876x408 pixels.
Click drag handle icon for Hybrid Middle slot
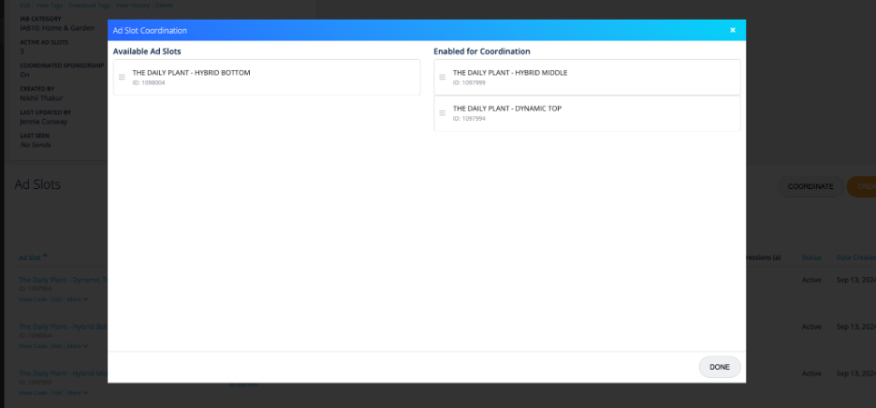click(442, 78)
